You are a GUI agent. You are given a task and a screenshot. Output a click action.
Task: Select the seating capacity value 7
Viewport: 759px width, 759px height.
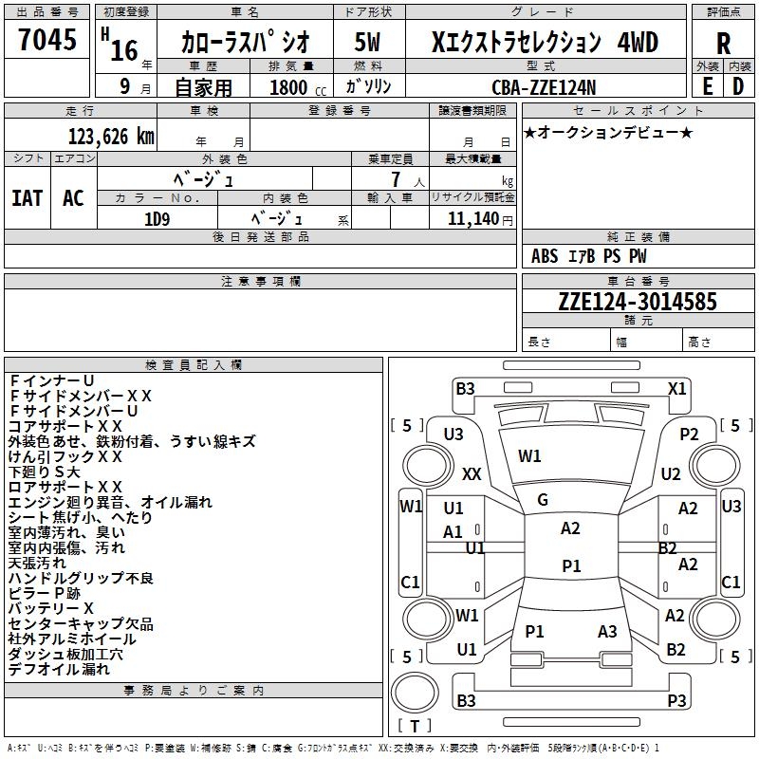pyautogui.click(x=396, y=179)
